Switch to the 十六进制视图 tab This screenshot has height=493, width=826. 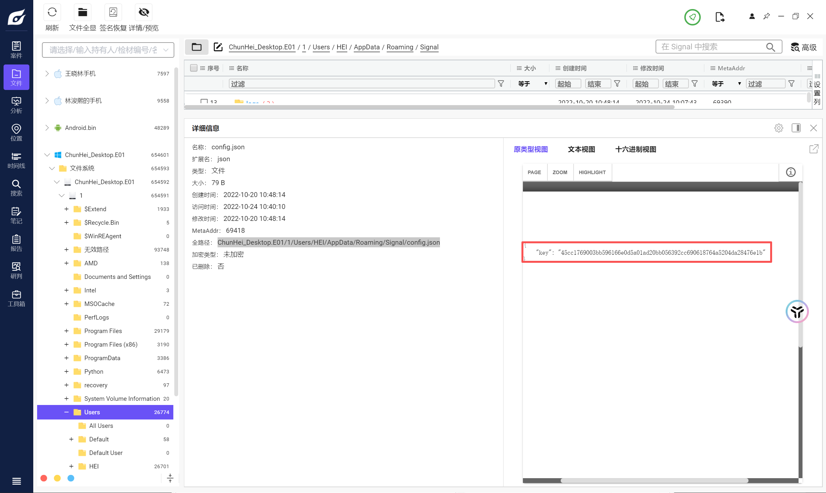[635, 149]
